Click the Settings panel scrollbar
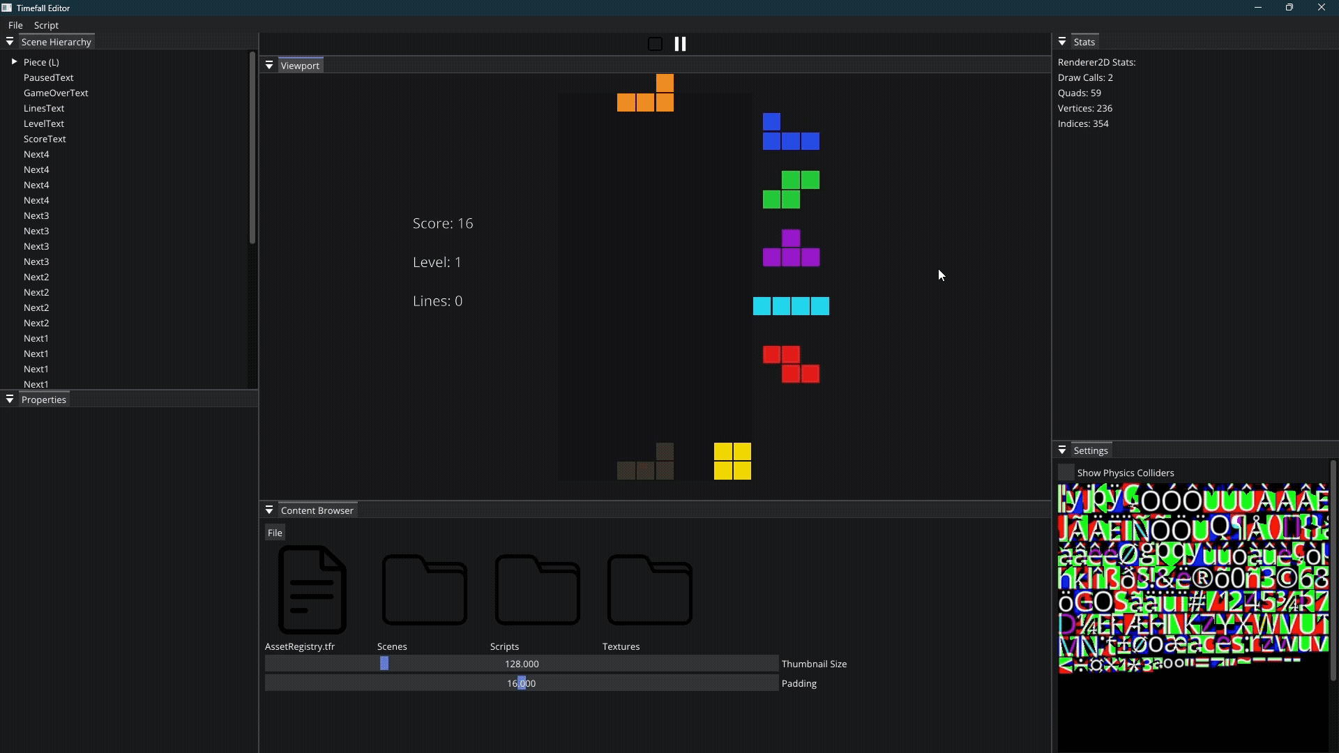Image resolution: width=1339 pixels, height=753 pixels. (x=1333, y=570)
